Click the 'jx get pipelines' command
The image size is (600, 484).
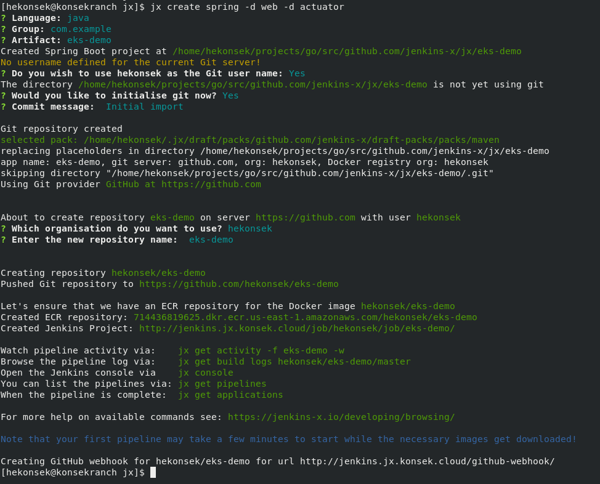coord(222,384)
